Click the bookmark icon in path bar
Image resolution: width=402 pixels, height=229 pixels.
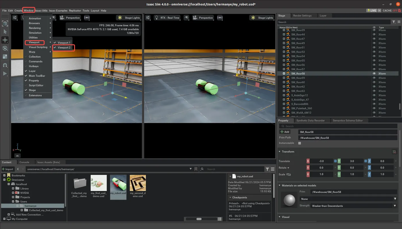point(196,169)
